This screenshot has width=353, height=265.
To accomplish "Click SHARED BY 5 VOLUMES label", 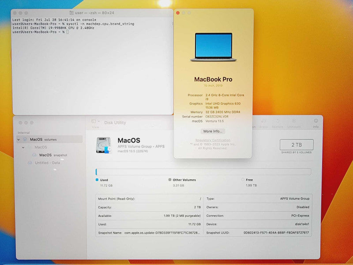I will (x=297, y=152).
